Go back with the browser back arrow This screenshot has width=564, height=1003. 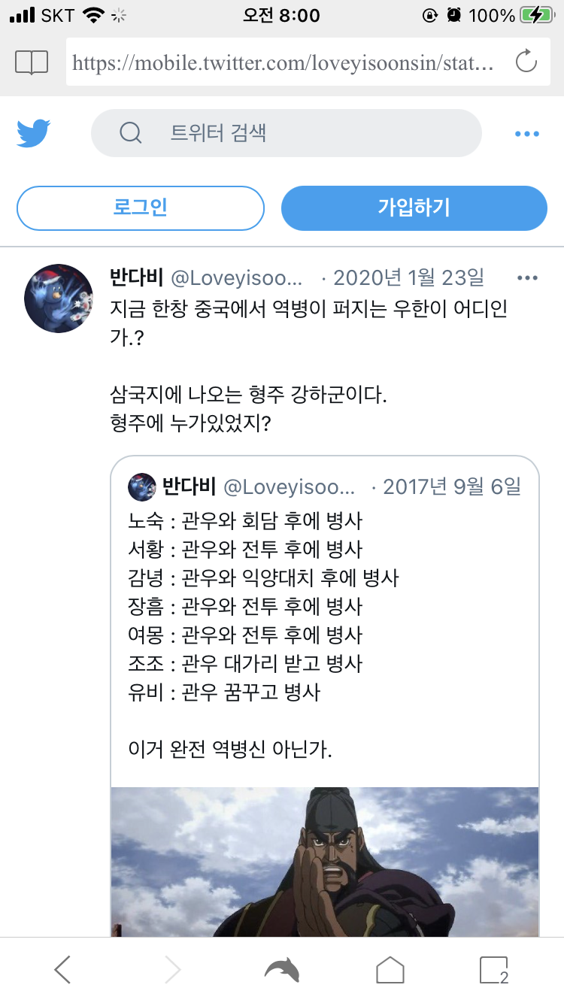pyautogui.click(x=63, y=970)
